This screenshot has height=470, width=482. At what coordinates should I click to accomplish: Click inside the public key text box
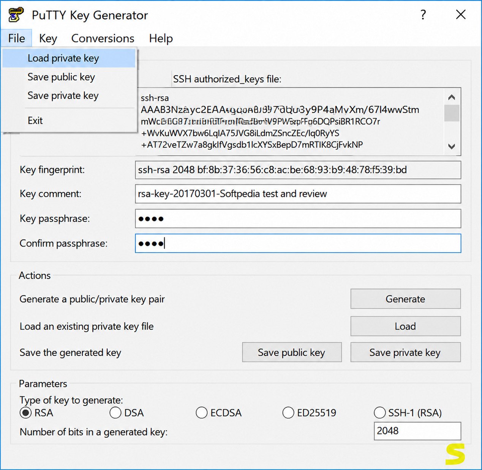[x=291, y=122]
